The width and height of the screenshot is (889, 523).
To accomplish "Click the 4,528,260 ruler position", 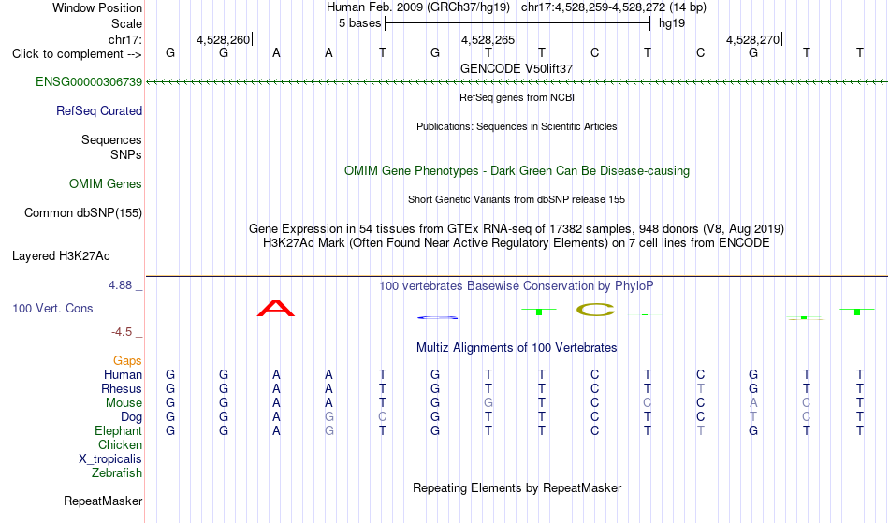I will click(223, 39).
